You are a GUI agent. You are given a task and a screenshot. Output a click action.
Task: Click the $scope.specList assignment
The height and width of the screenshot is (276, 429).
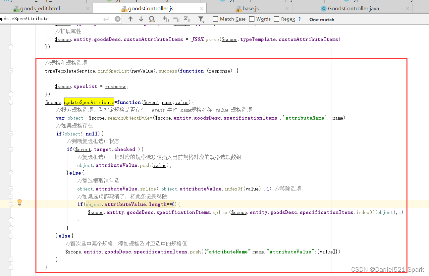click(x=91, y=86)
